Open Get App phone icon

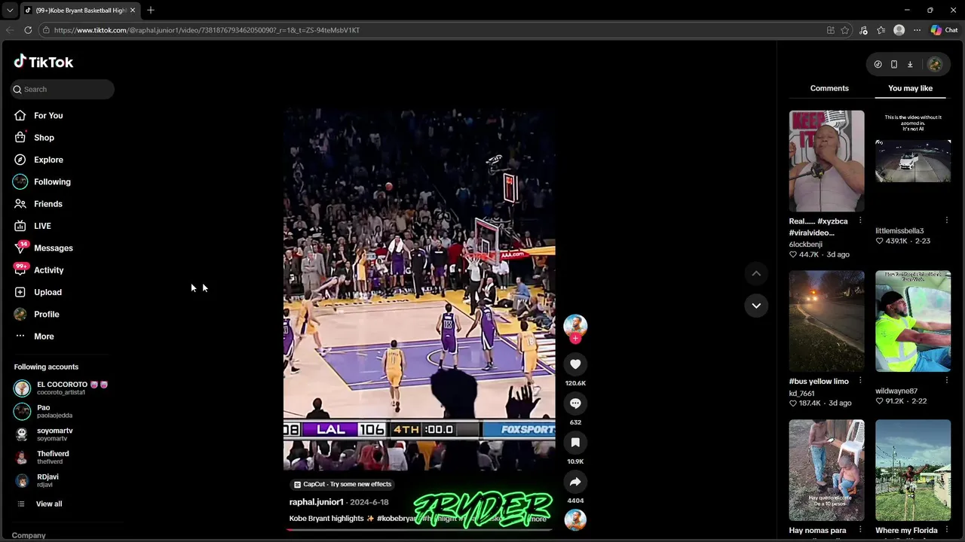click(x=894, y=65)
